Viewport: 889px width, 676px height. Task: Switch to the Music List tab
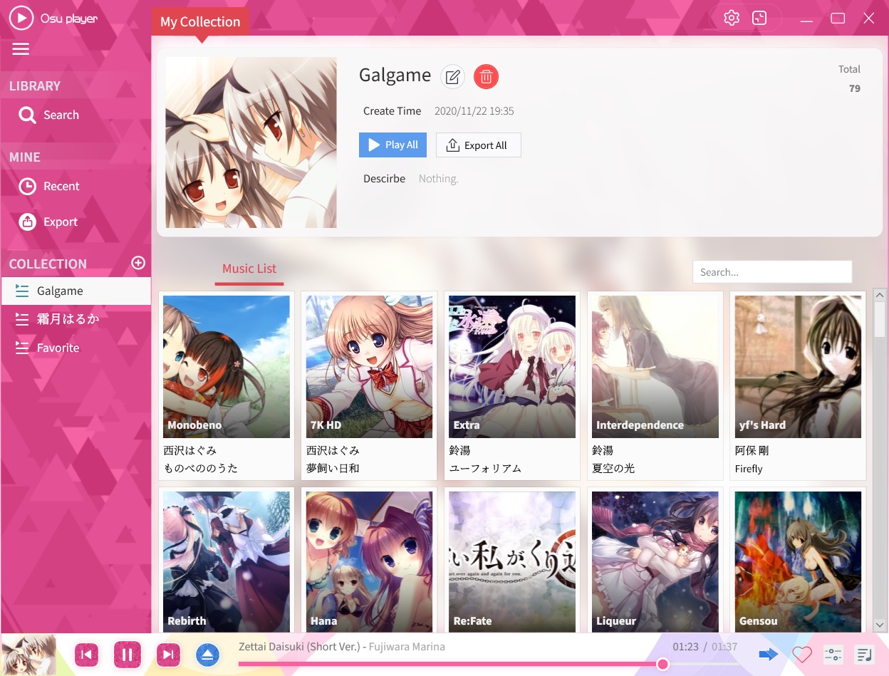249,269
